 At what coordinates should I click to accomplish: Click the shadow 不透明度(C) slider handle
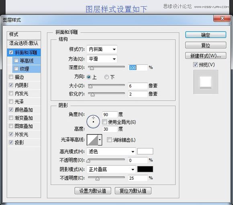[x=98, y=179]
